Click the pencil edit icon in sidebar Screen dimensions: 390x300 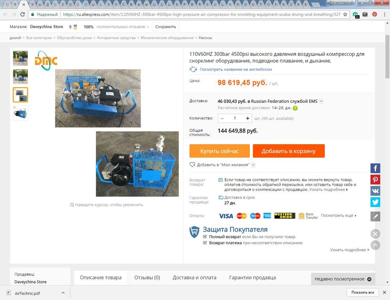click(375, 216)
